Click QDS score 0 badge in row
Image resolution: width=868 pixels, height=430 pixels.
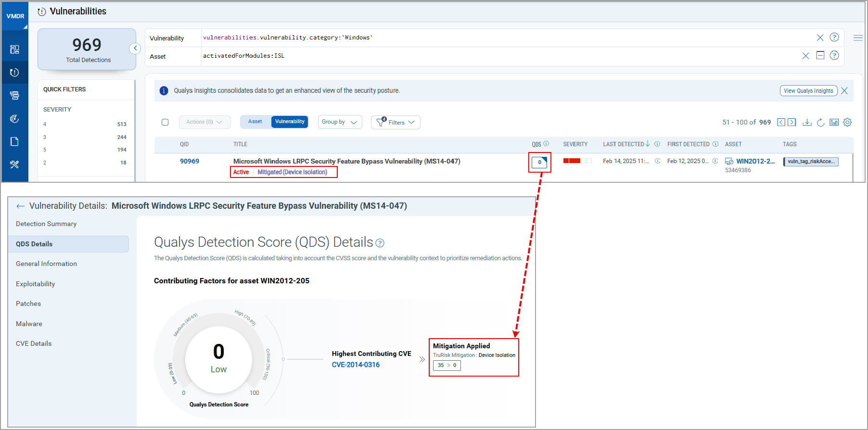pyautogui.click(x=539, y=162)
